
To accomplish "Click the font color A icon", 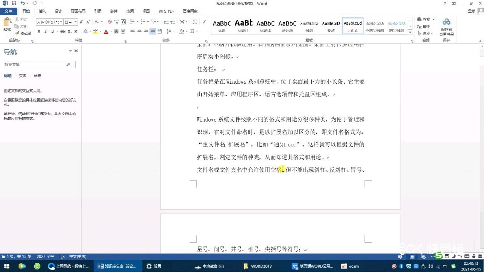I will point(105,31).
